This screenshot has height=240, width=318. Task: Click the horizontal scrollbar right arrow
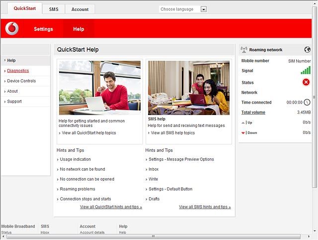(x=309, y=237)
